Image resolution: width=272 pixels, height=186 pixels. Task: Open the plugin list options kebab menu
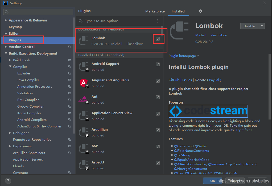click(158, 21)
